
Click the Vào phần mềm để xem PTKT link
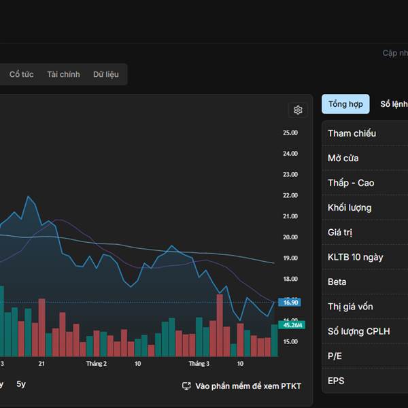pyautogui.click(x=248, y=386)
